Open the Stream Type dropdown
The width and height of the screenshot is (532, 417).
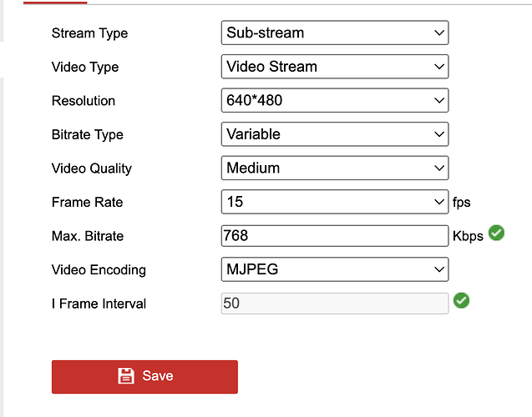(x=335, y=33)
